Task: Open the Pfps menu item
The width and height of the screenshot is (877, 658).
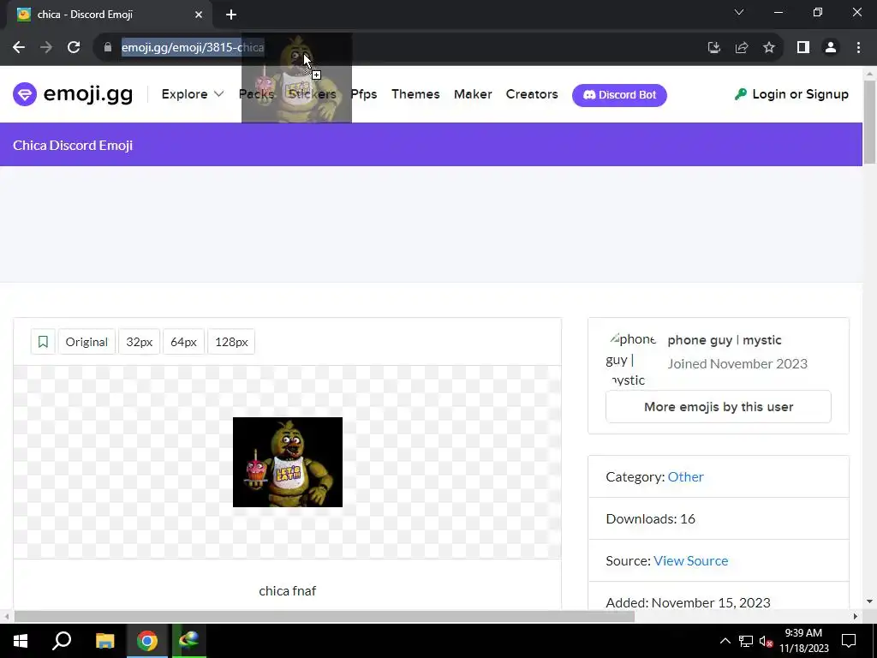Action: (363, 94)
